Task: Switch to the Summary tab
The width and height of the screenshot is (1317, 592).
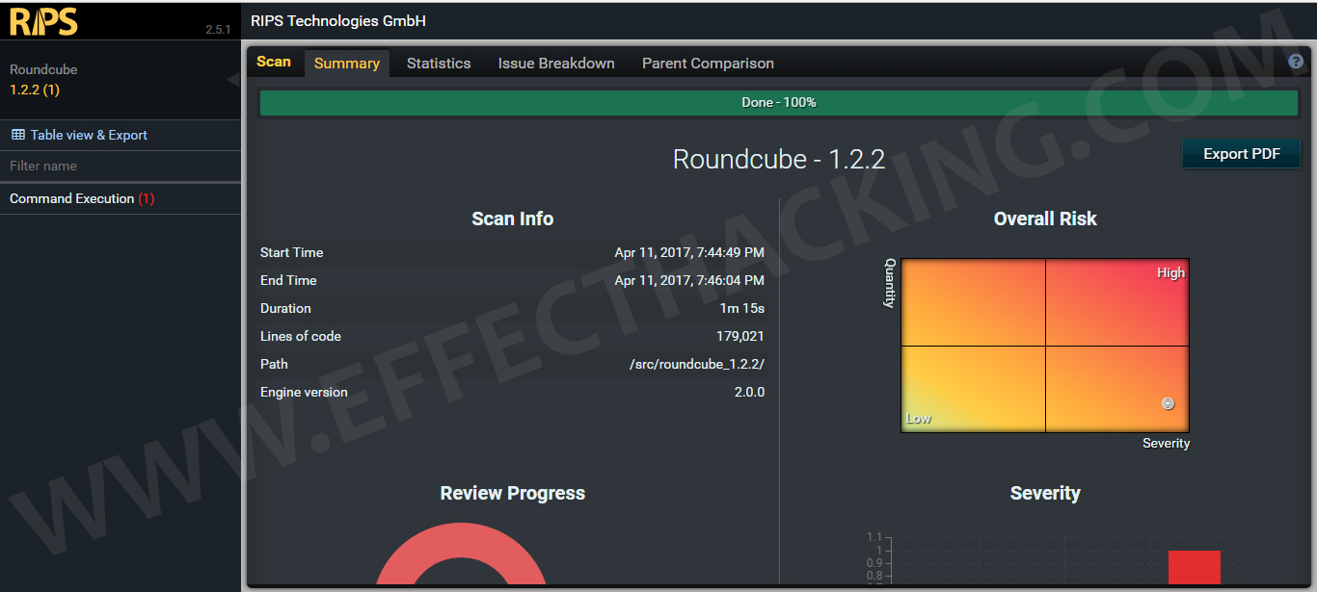Action: click(x=347, y=64)
